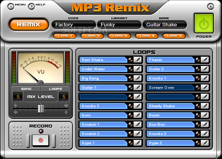Edit the Knocks 3 loop pencil icon
Image resolution: width=222 pixels, height=159 pixels.
pyautogui.click(x=137, y=106)
